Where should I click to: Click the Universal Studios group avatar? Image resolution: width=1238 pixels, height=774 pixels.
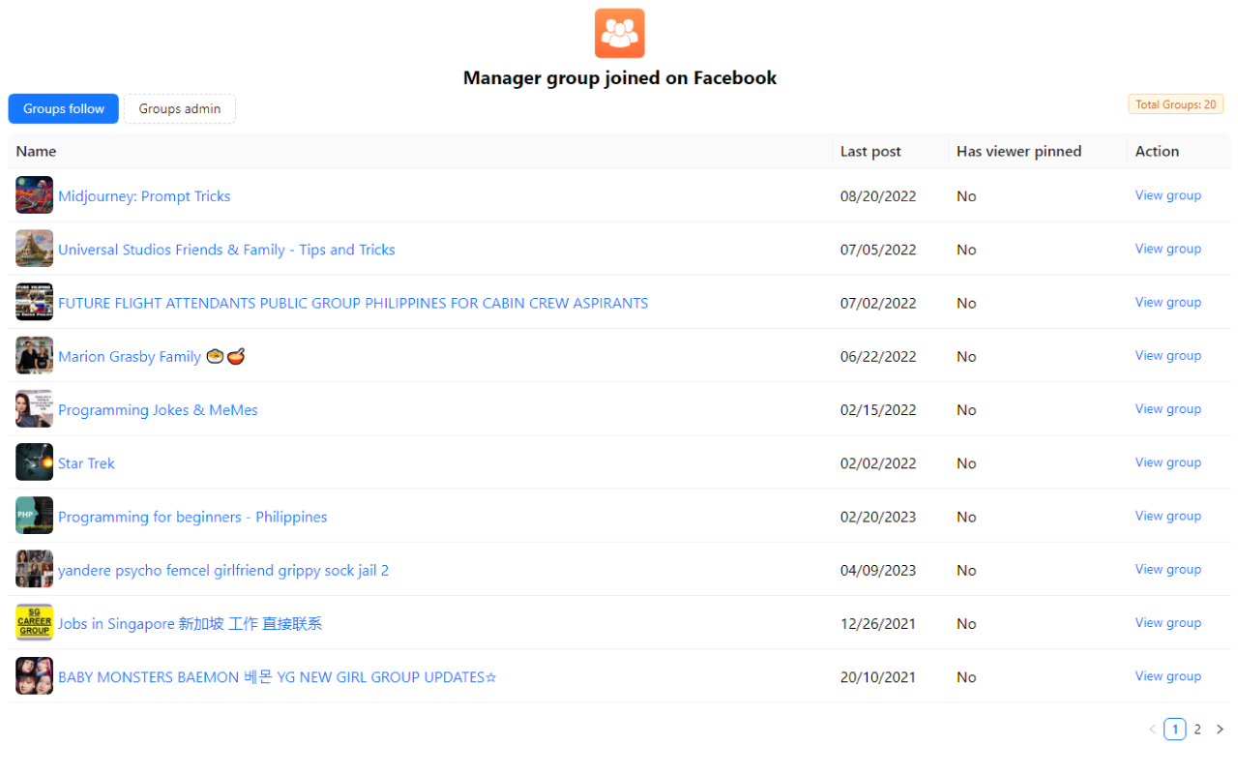(34, 248)
